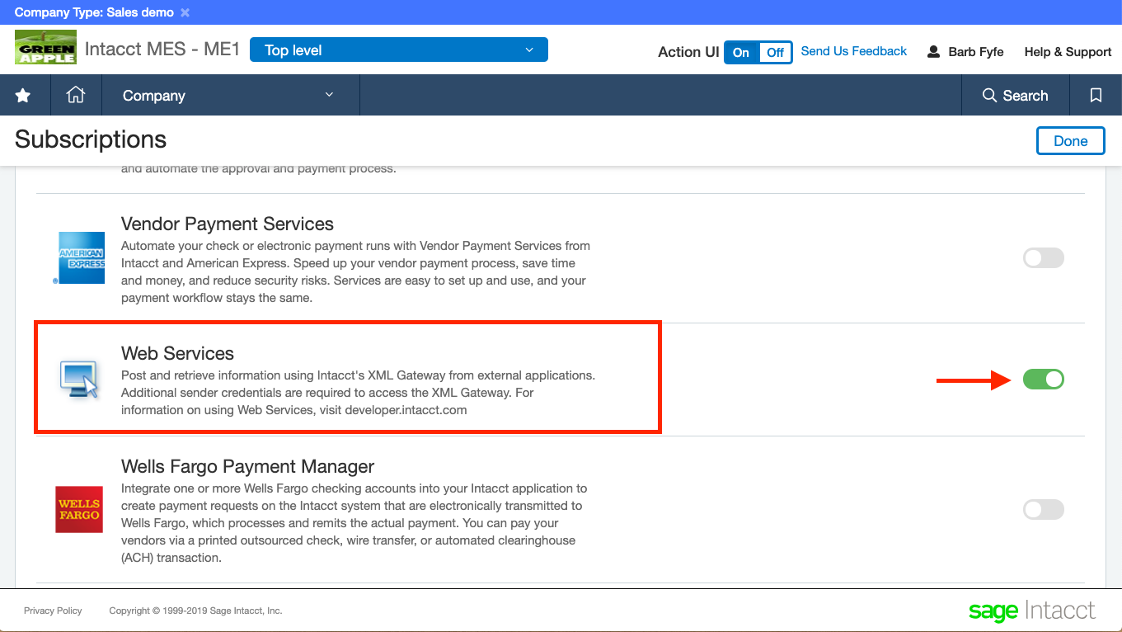The image size is (1122, 632).
Task: Click the magnifying glass search icon
Action: [x=989, y=96]
